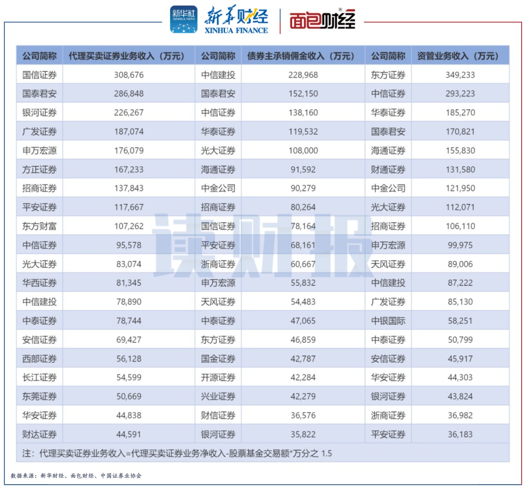
Task: Click 银河证券 in the brokerage income column
Action: (39, 113)
